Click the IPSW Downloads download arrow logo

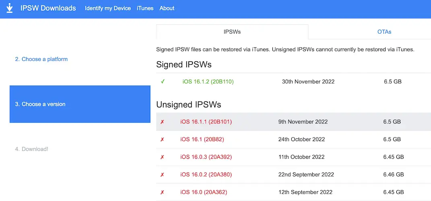tap(10, 8)
